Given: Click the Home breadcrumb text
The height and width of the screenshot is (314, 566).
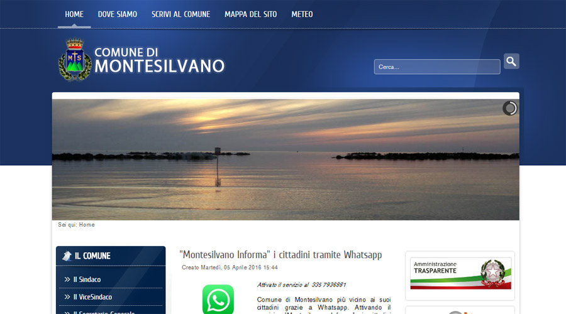Looking at the screenshot, I should tap(87, 225).
